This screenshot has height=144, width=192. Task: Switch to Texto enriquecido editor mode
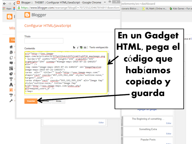click(99, 47)
